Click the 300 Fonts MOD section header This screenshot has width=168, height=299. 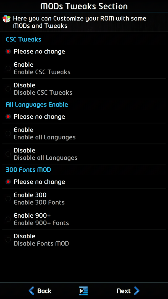[28, 170]
